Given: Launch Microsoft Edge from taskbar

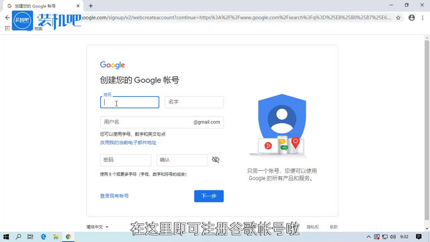Looking at the screenshot, I should point(43,237).
